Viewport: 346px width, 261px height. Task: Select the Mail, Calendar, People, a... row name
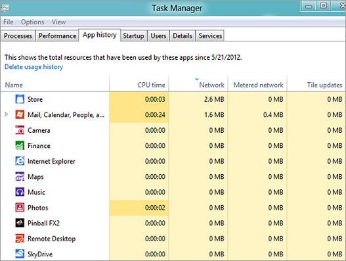point(66,114)
